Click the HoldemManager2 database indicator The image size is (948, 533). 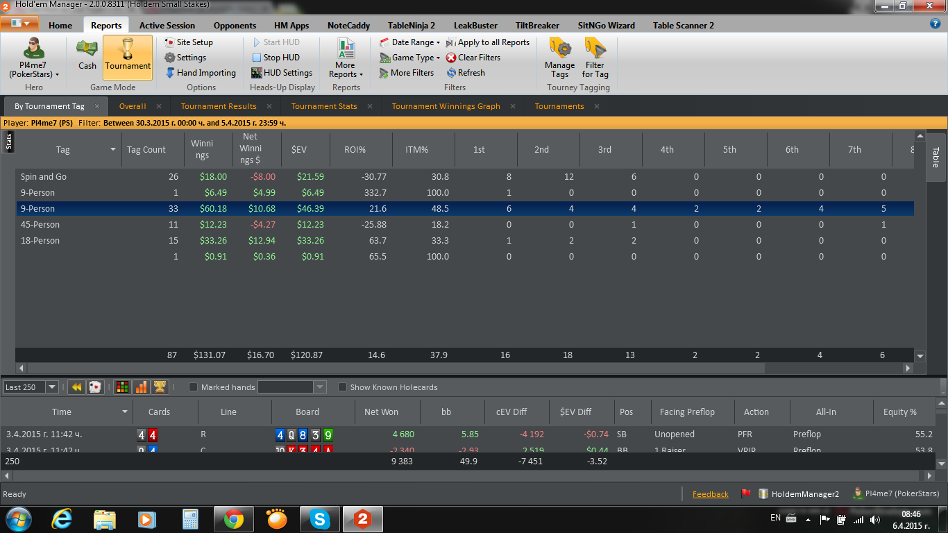pyautogui.click(x=799, y=494)
